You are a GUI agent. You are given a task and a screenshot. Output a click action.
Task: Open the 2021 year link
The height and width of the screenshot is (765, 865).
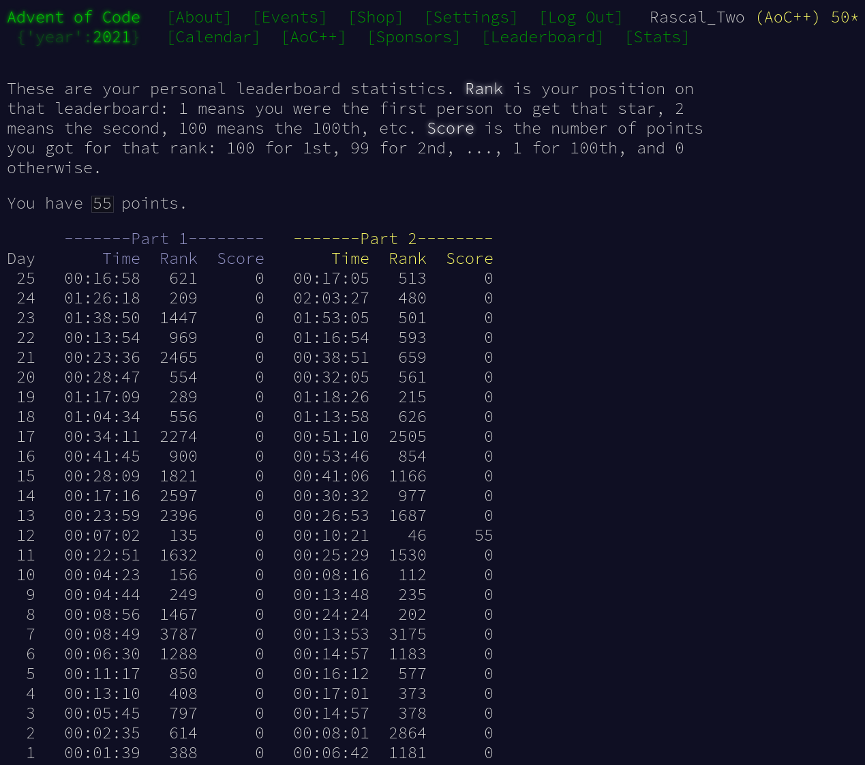click(112, 37)
